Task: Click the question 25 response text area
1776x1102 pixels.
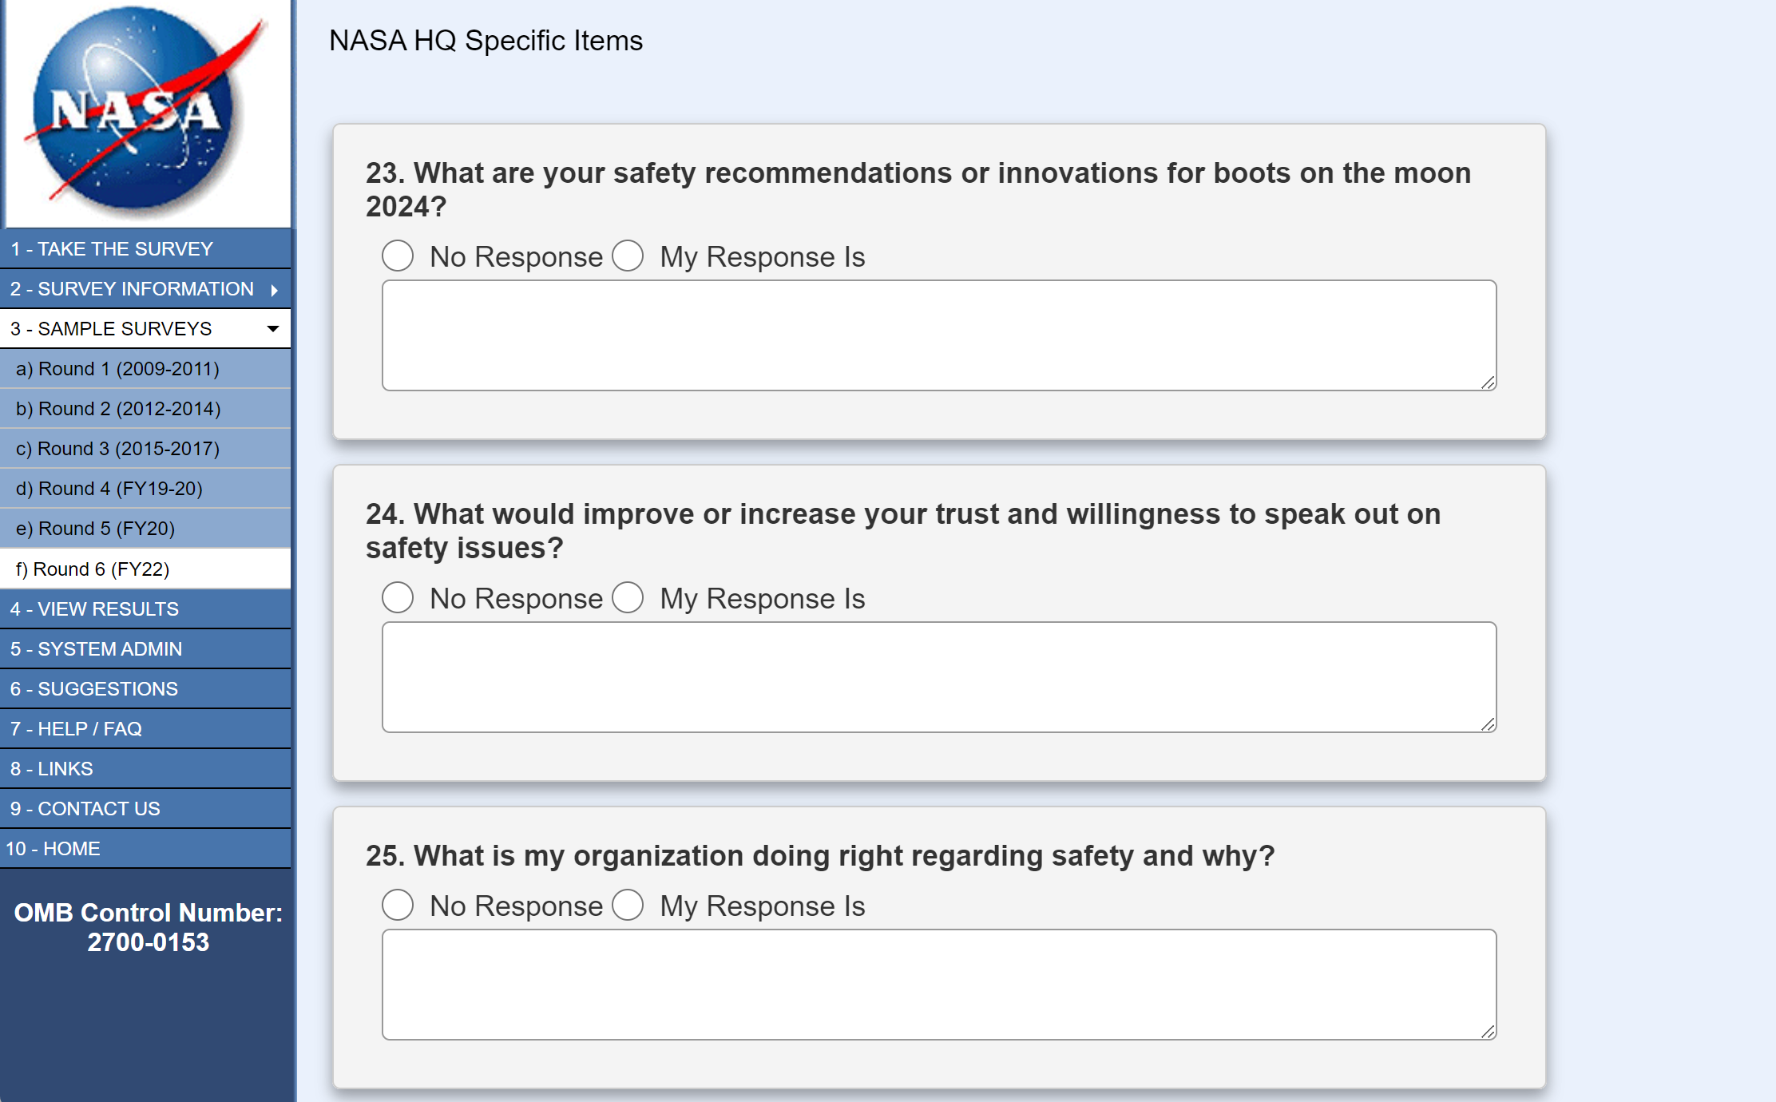Action: point(938,985)
